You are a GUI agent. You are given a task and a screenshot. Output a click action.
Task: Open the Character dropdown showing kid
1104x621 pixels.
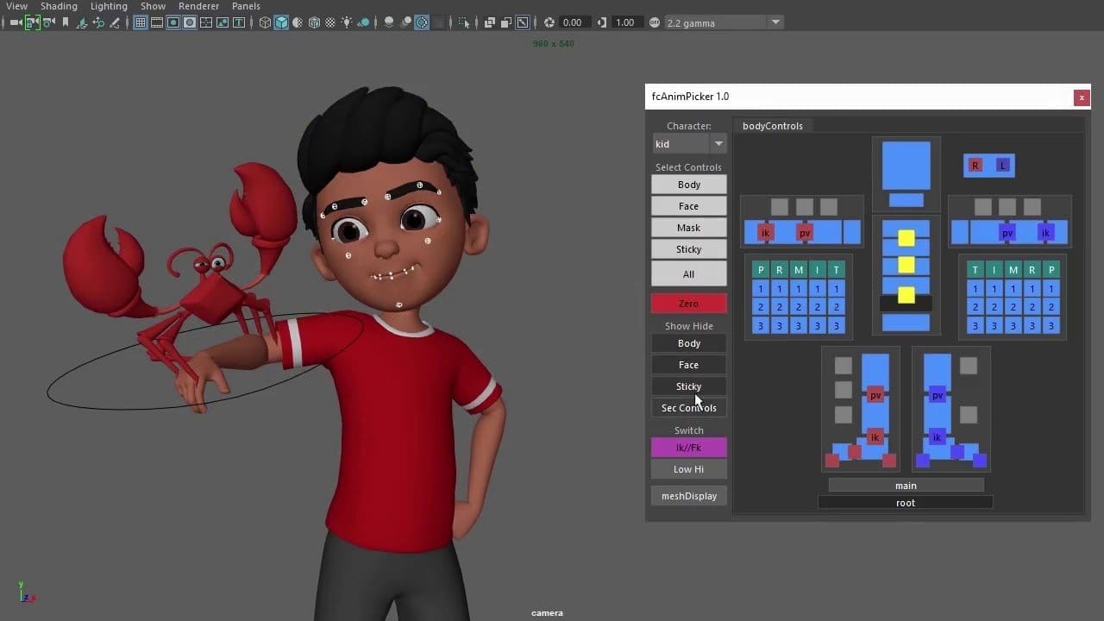[688, 144]
